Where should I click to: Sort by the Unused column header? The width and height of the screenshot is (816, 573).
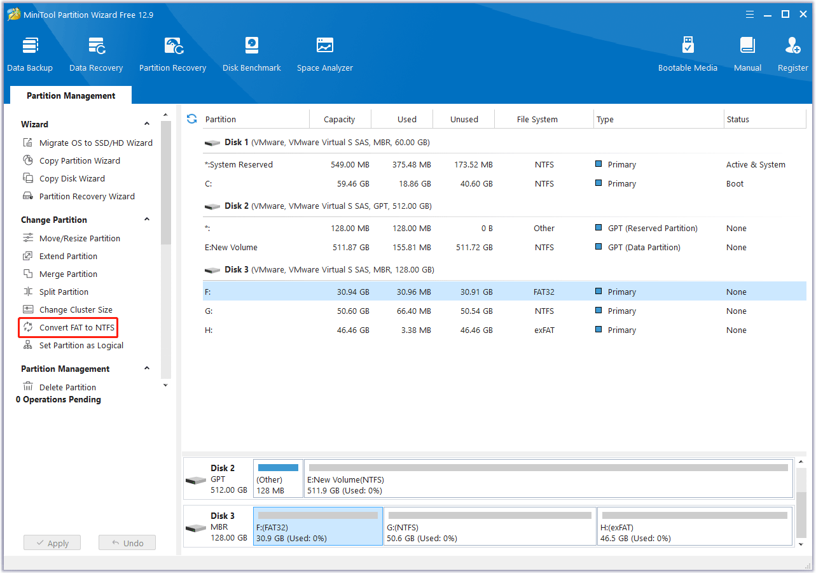pyautogui.click(x=464, y=119)
